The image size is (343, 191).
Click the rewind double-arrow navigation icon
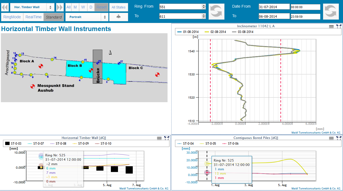tap(5, 7)
